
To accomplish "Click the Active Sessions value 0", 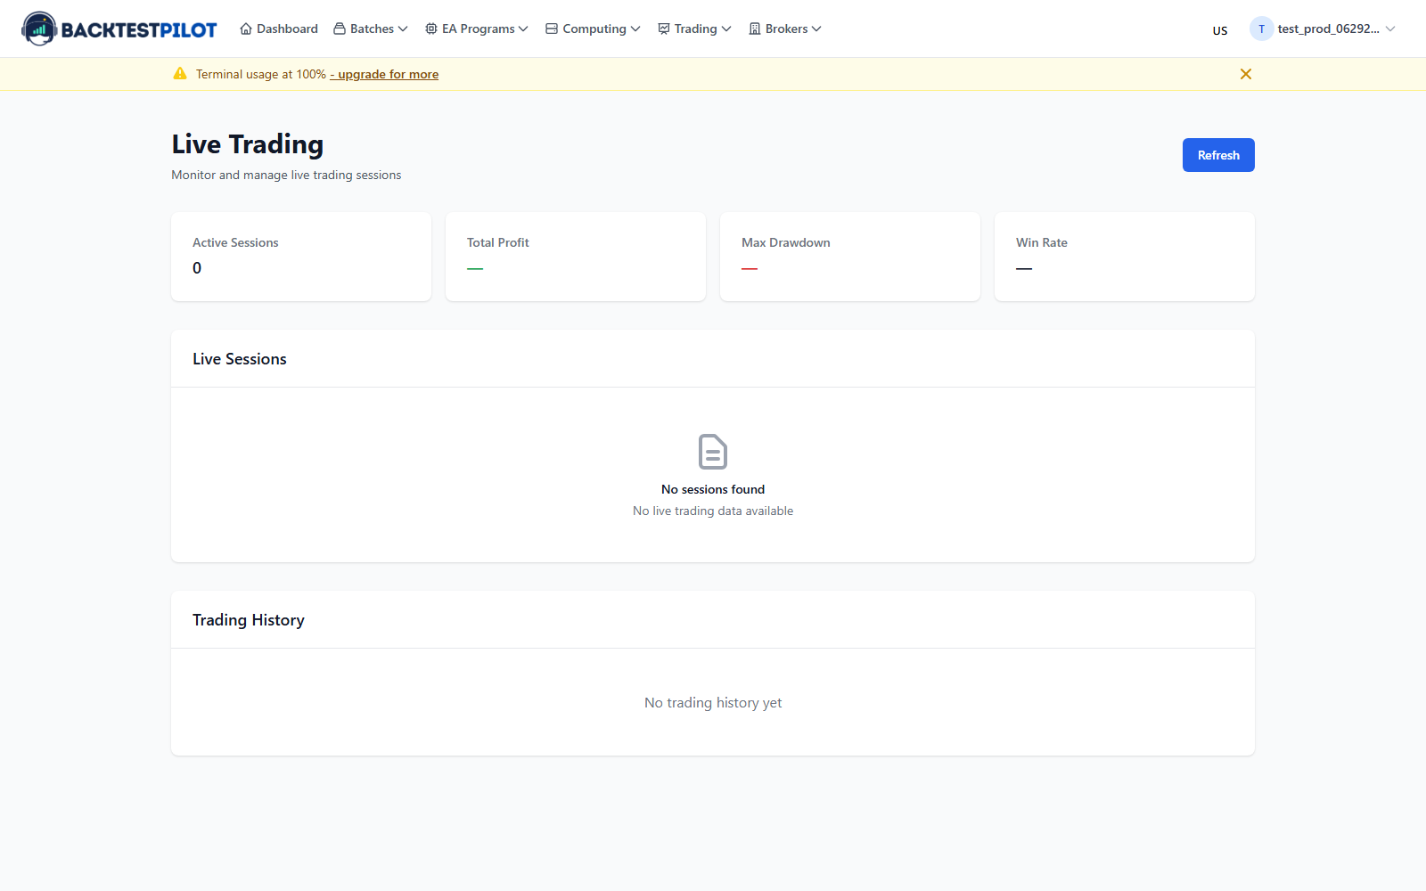I will click(197, 268).
